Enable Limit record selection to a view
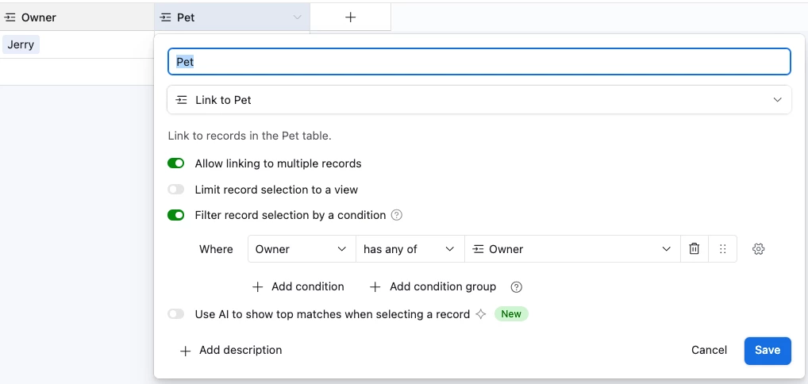Image resolution: width=808 pixels, height=384 pixels. tap(175, 190)
